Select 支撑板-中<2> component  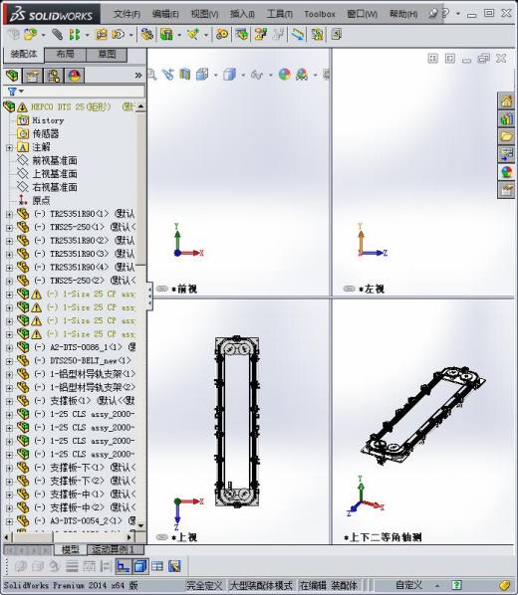coord(77,507)
